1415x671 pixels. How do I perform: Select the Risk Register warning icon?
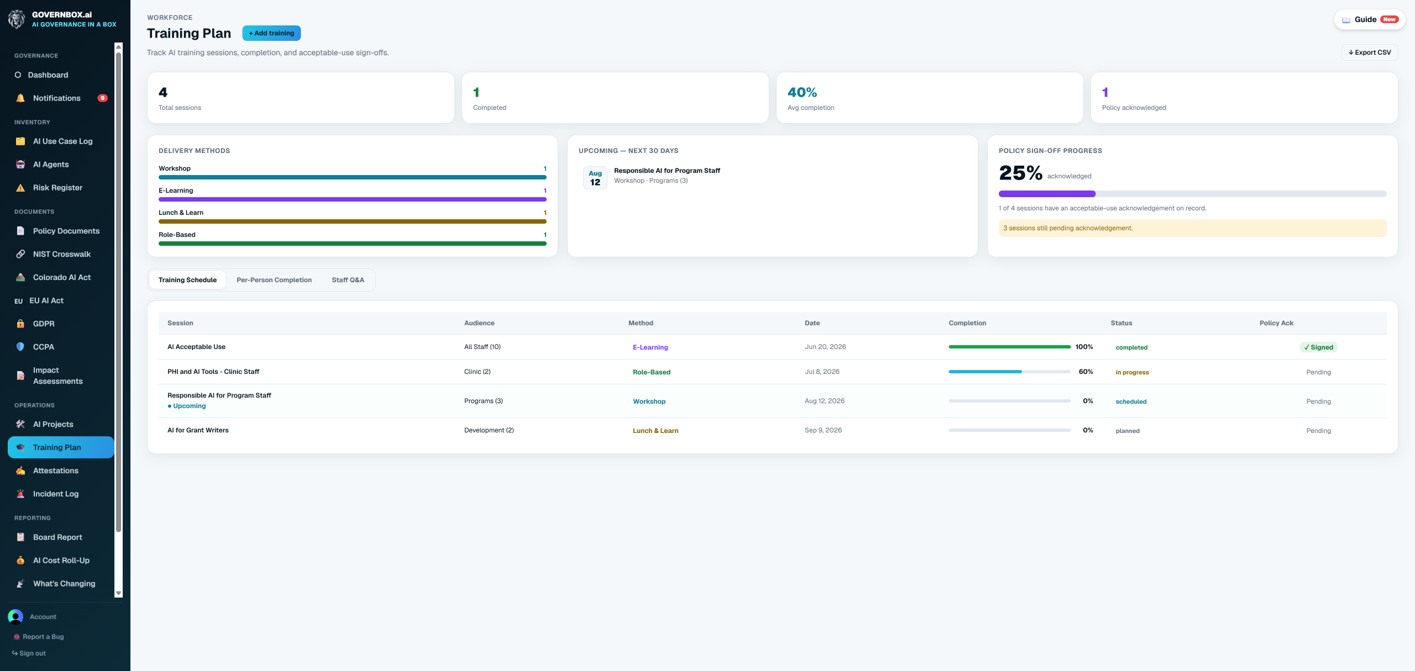click(x=20, y=188)
